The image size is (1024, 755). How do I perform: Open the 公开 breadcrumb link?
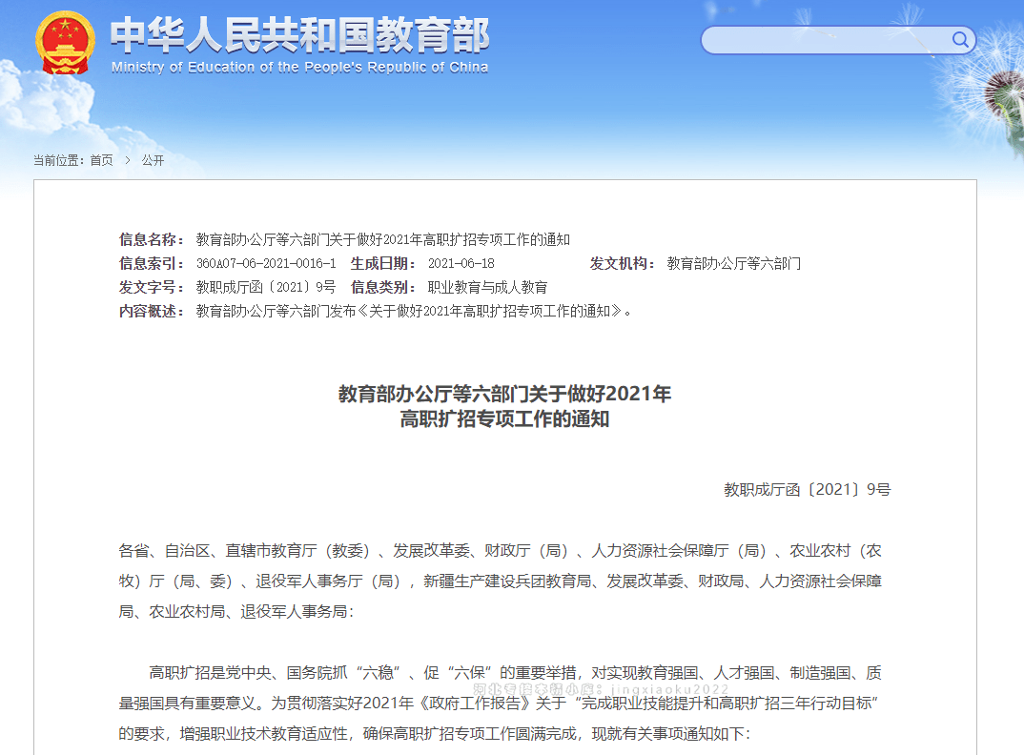point(153,160)
